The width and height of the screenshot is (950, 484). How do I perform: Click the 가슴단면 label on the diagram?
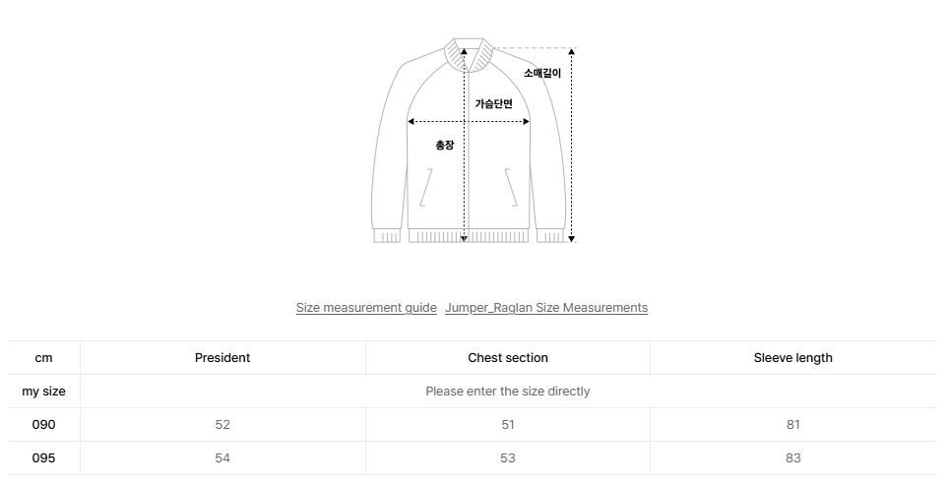click(493, 103)
